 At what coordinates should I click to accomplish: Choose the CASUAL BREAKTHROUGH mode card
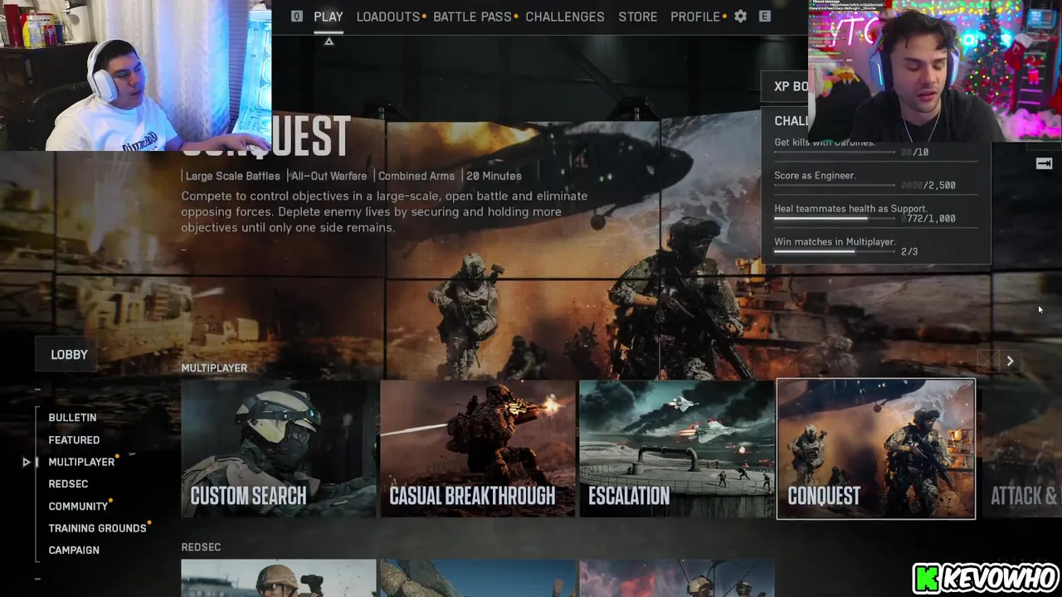coord(478,449)
